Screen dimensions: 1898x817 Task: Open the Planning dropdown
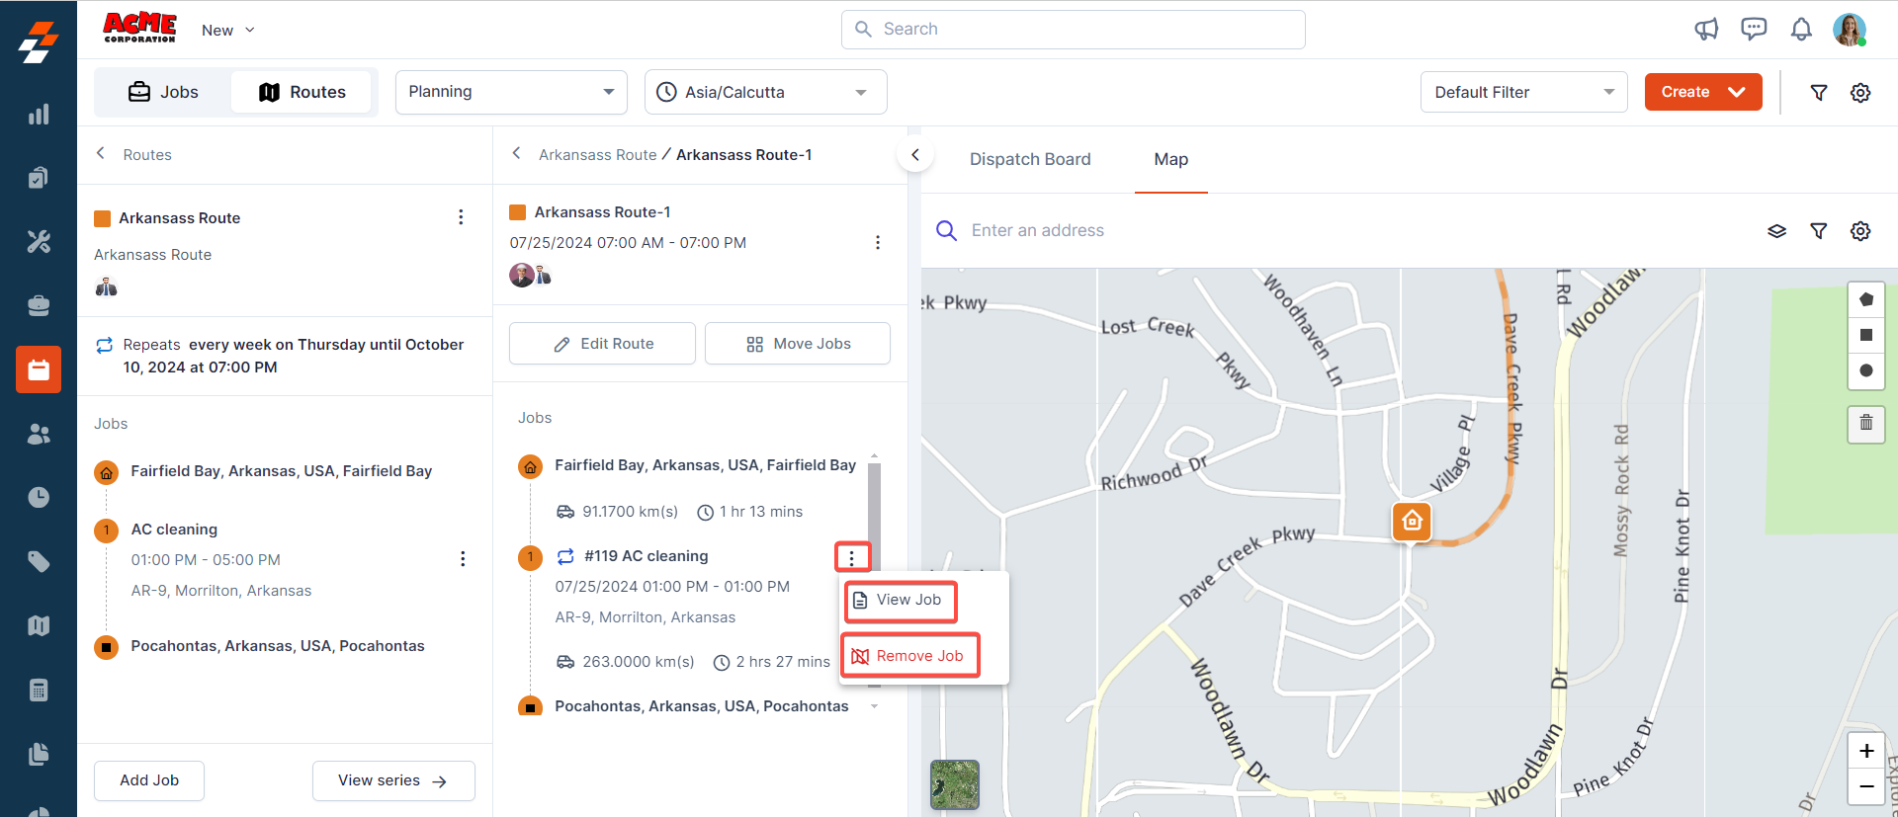pyautogui.click(x=511, y=92)
